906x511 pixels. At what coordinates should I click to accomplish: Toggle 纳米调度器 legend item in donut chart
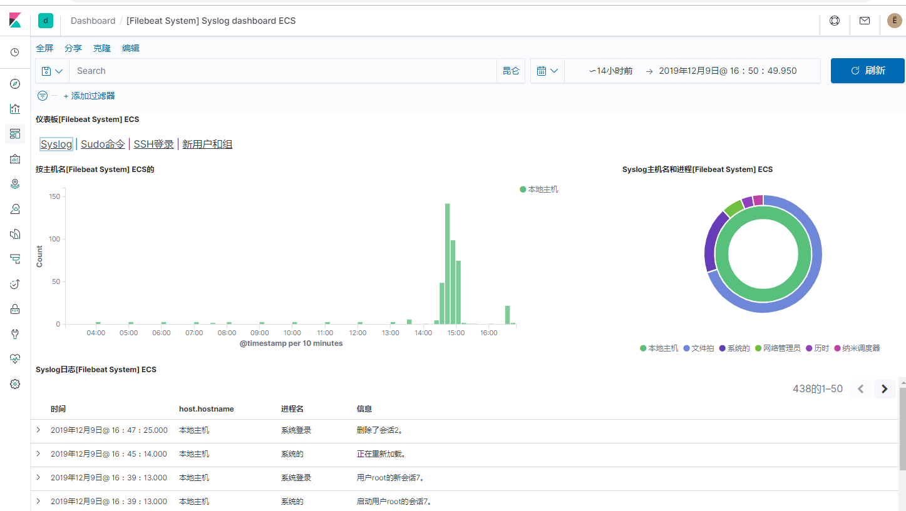[857, 348]
